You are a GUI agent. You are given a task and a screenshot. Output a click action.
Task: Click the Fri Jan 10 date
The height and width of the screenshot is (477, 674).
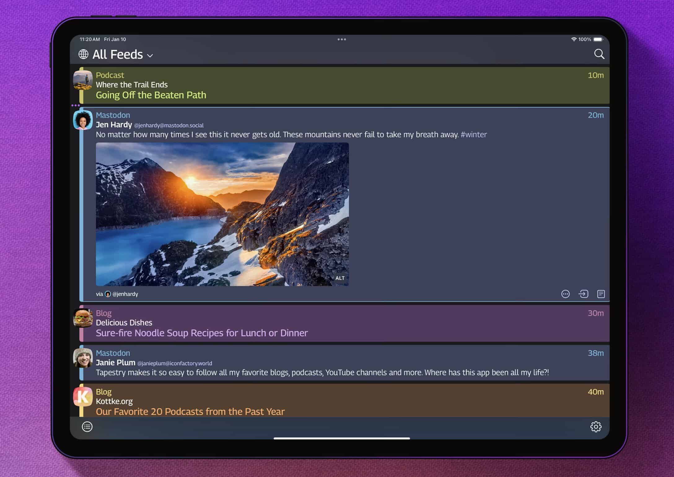(x=115, y=39)
